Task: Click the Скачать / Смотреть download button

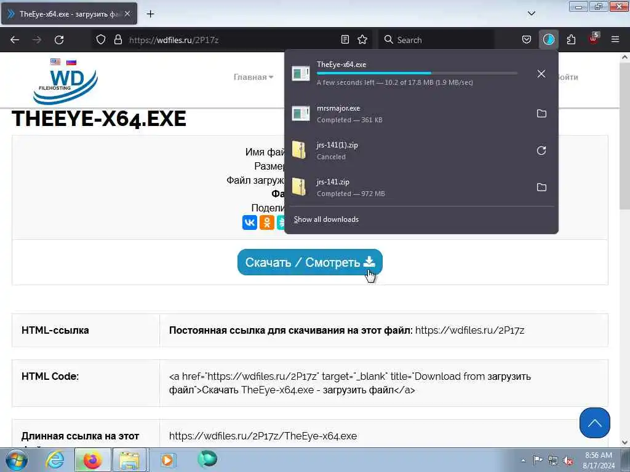Action: [310, 262]
